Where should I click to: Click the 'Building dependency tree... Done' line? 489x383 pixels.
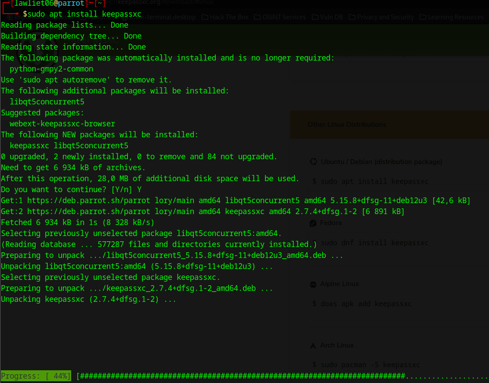[x=71, y=36]
